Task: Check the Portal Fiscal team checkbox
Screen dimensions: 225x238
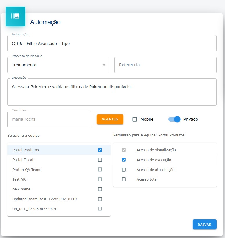Action: pos(100,160)
